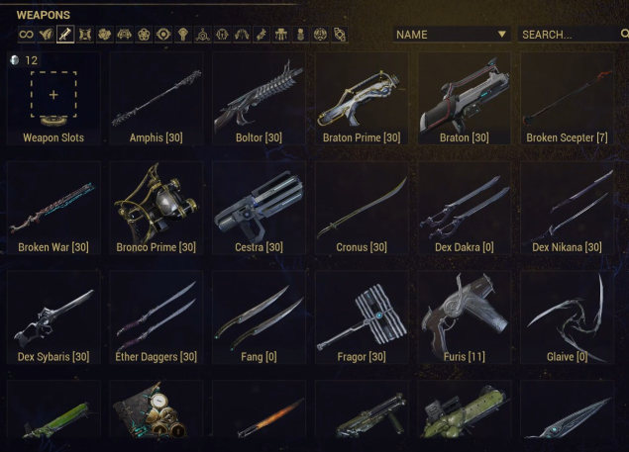Select the Amphis [30] staff tile

pyautogui.click(x=157, y=98)
